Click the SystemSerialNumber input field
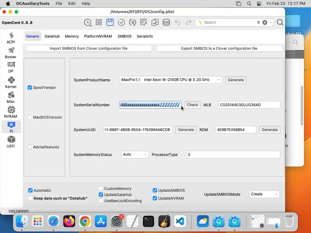The width and height of the screenshot is (311, 233). pyautogui.click(x=150, y=105)
